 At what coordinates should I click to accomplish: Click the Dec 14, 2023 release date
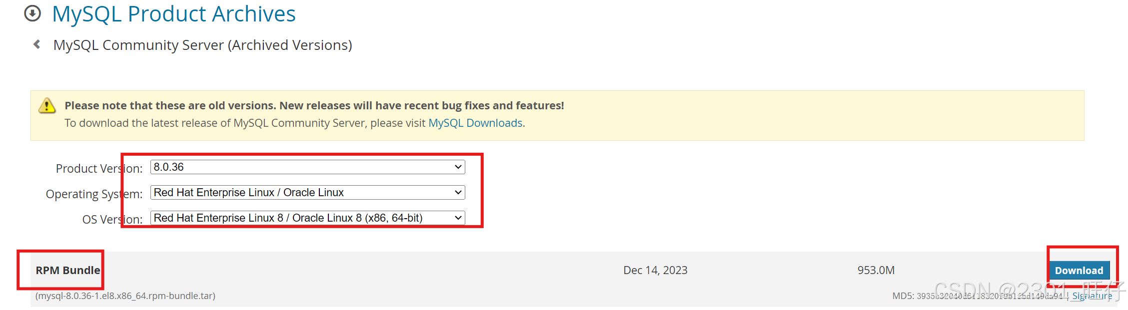[655, 270]
